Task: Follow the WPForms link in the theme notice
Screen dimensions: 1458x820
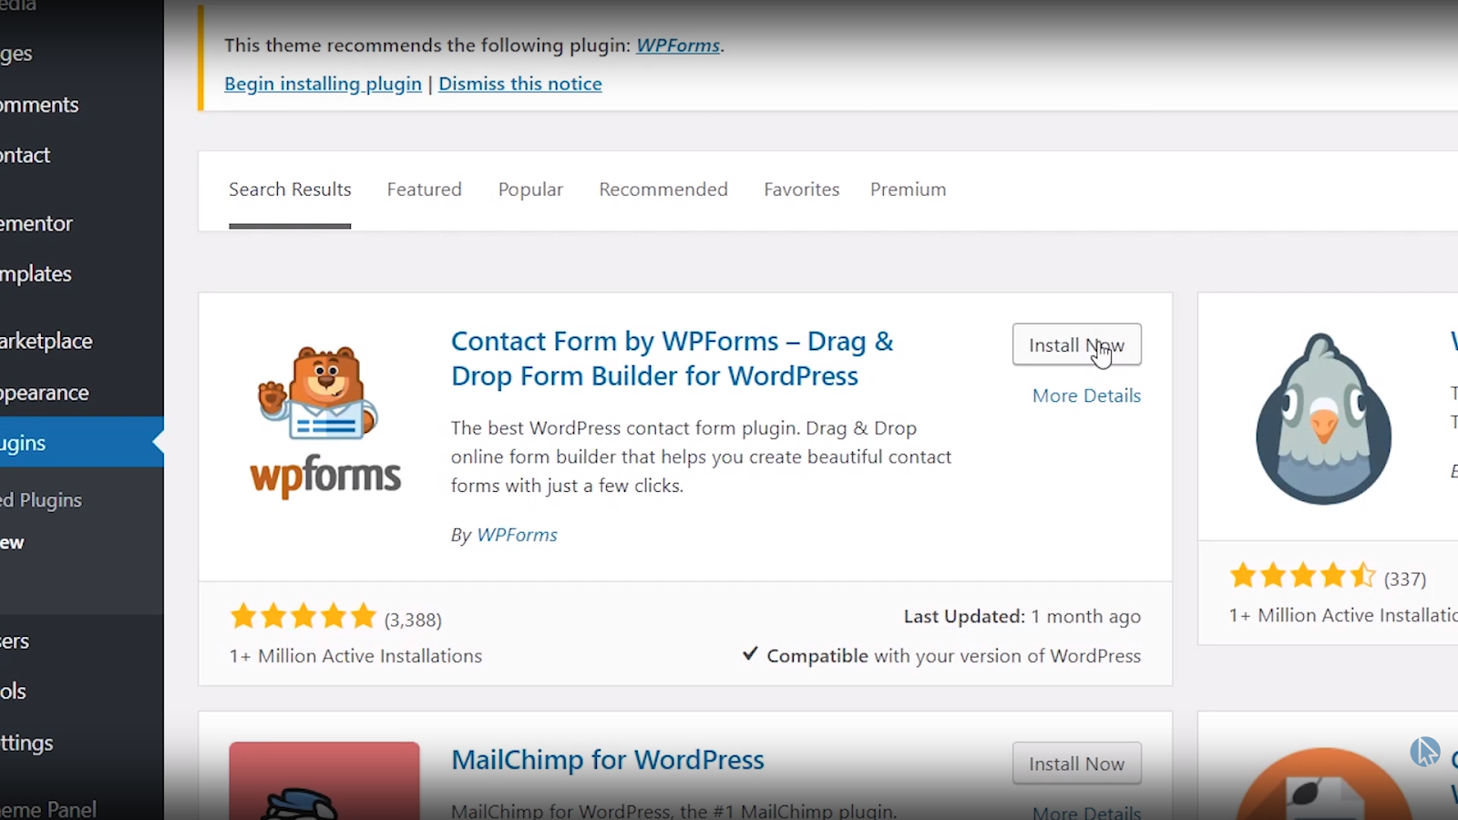Action: [x=678, y=46]
